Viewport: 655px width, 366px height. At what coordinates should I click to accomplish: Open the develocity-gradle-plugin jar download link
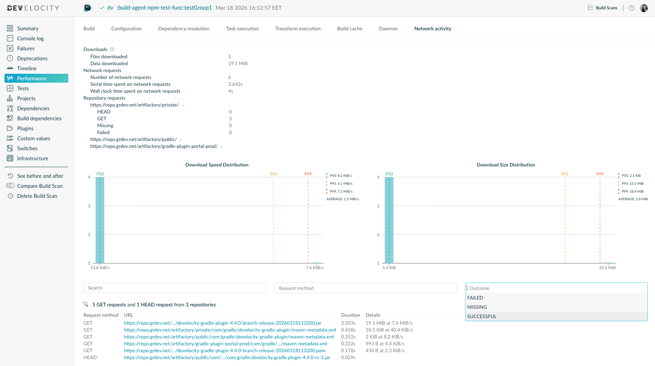tap(222, 323)
